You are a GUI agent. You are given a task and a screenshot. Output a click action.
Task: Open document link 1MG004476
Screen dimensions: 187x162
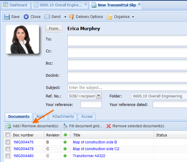23,142
